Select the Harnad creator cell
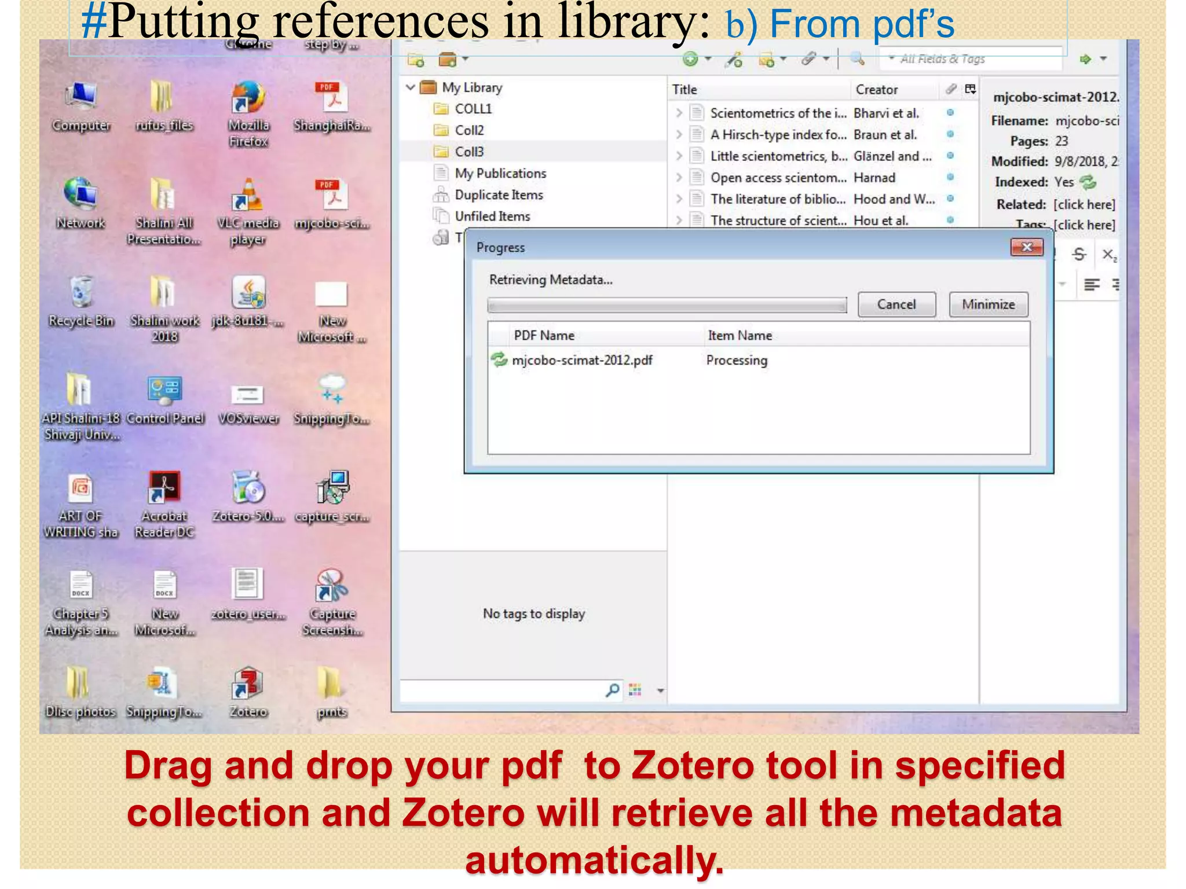The image size is (1186, 889). coord(874,178)
